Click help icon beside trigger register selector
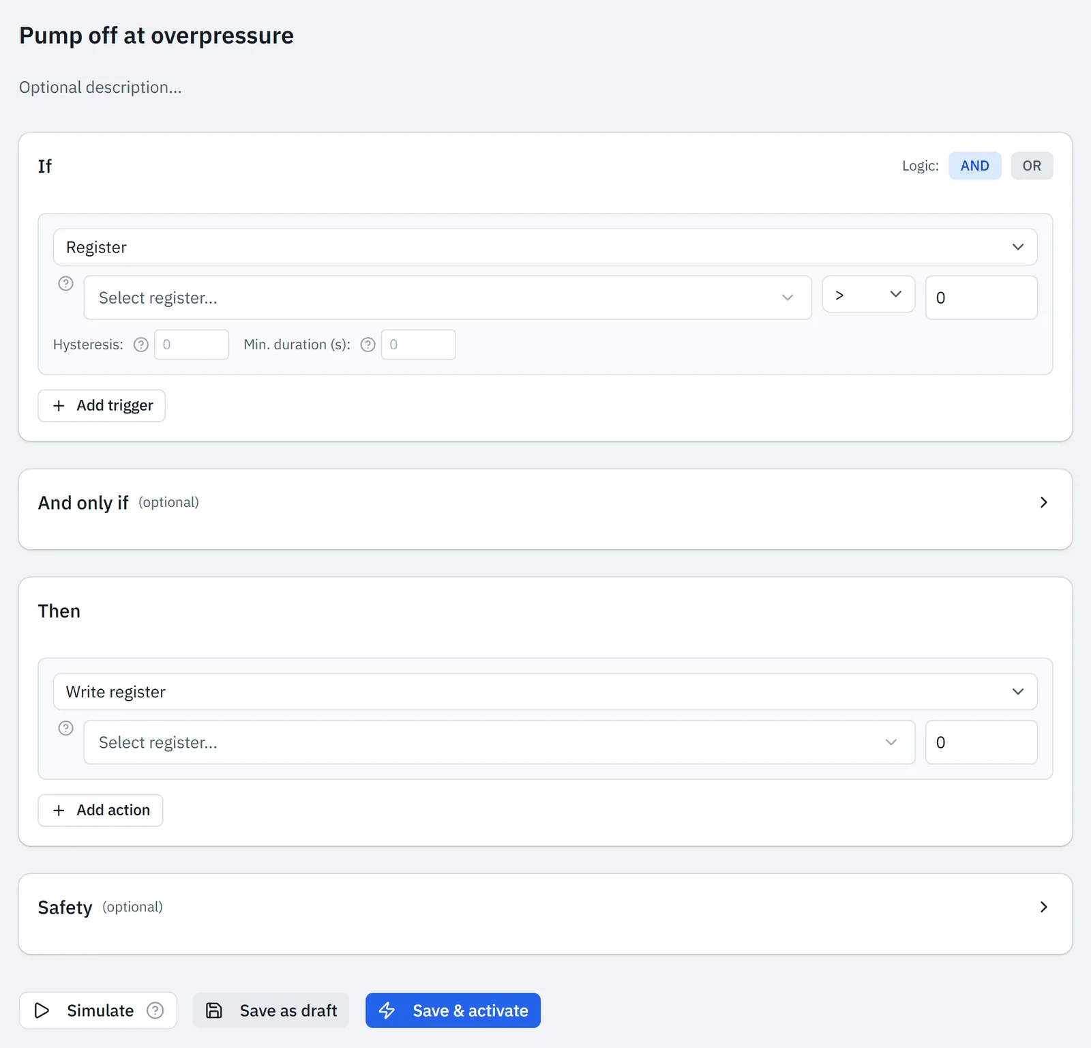 click(x=65, y=283)
